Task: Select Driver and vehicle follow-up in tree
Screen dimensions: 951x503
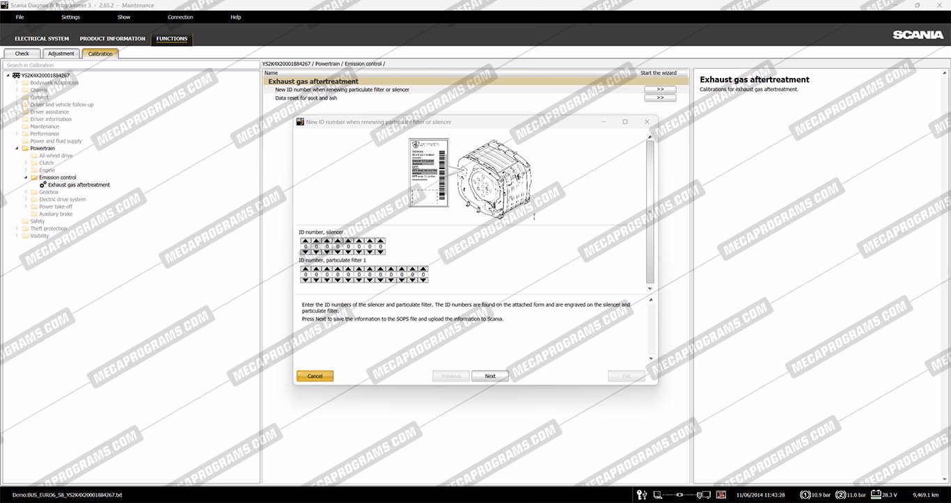Action: (x=62, y=104)
